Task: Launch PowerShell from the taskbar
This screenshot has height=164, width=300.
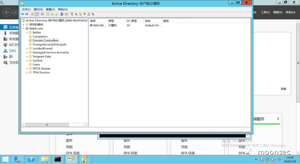Action: pyautogui.click(x=31, y=159)
